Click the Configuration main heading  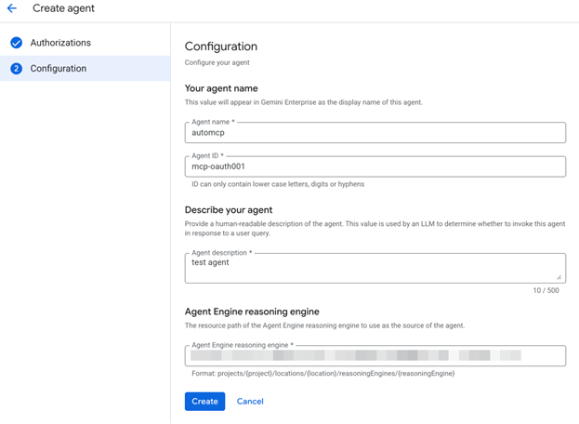click(x=221, y=46)
